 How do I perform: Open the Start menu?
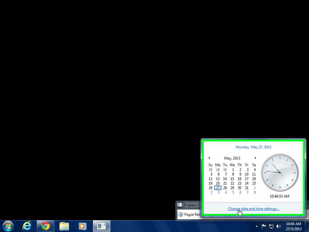8,226
